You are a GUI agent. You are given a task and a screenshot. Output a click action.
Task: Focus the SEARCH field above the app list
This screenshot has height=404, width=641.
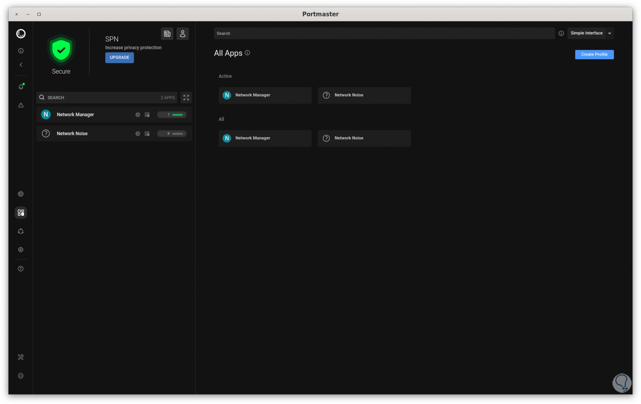(107, 98)
